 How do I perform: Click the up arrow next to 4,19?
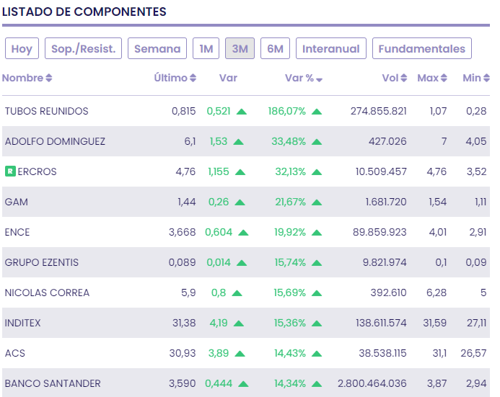[239, 323]
